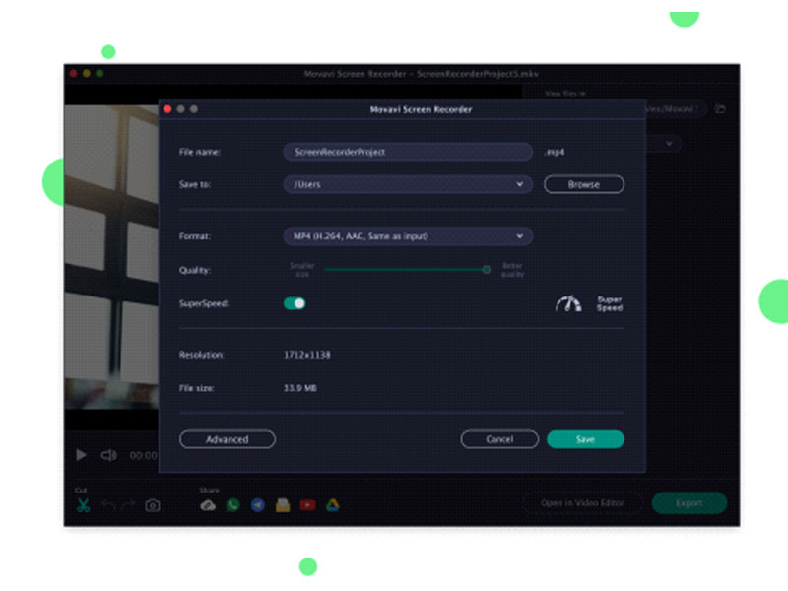Click the green Save button
Viewport: 788px width, 591px height.
tap(585, 439)
